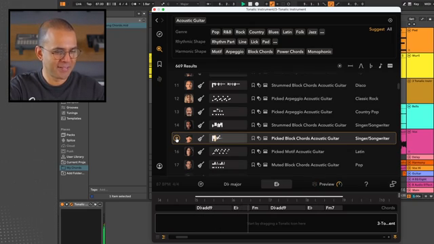Toggle the Block Chords harmonic shape filter
Screen dimensions: 434x244
pyautogui.click(x=260, y=52)
